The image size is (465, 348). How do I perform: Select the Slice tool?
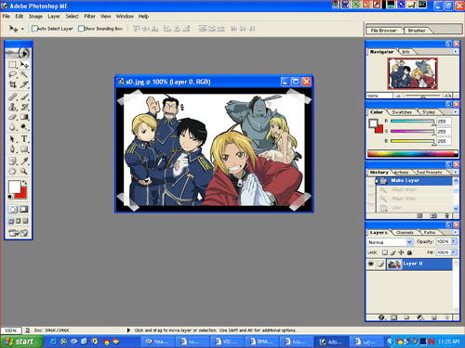coord(24,84)
